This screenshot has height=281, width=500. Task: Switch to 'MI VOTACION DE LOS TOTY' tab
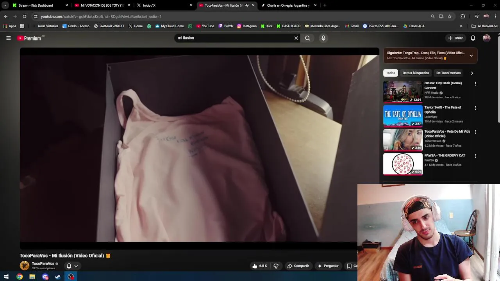[102, 5]
